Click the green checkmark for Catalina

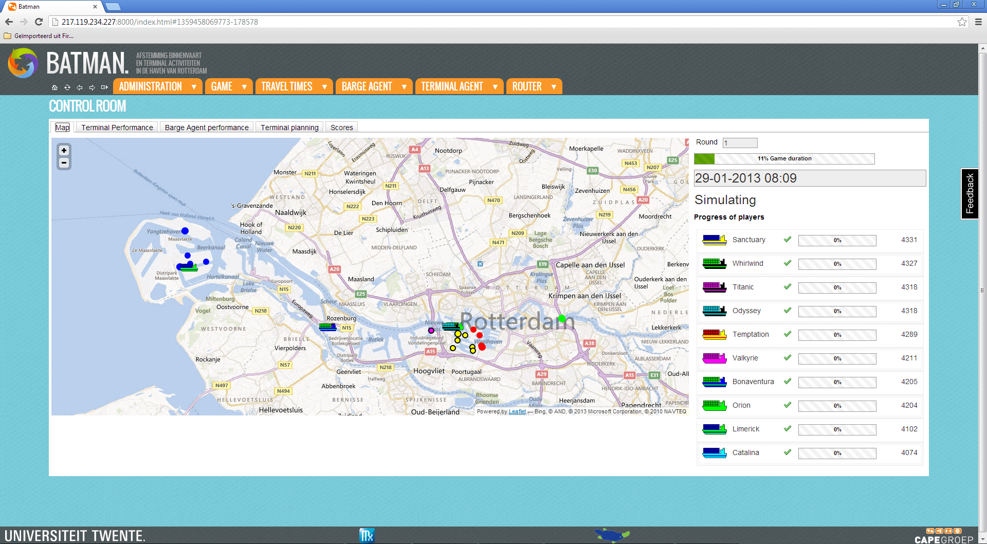point(788,452)
